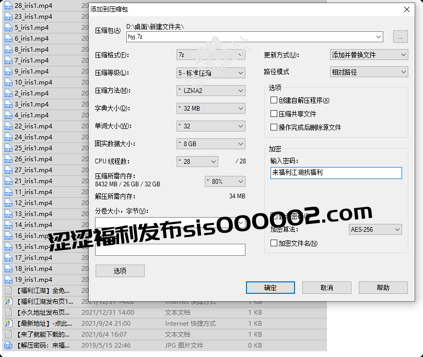423x357 pixels.
Task: Click the MP4 icon of 28_iris1.mp4
Action: pyautogui.click(x=8, y=6)
